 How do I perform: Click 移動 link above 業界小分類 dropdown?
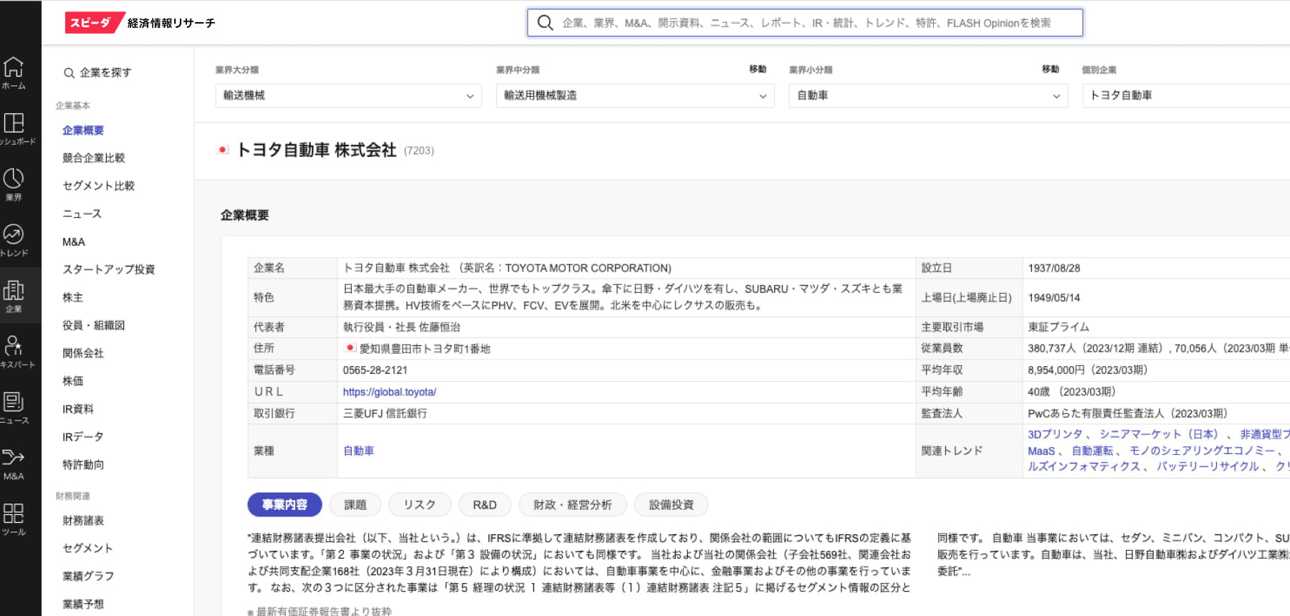[1050, 69]
